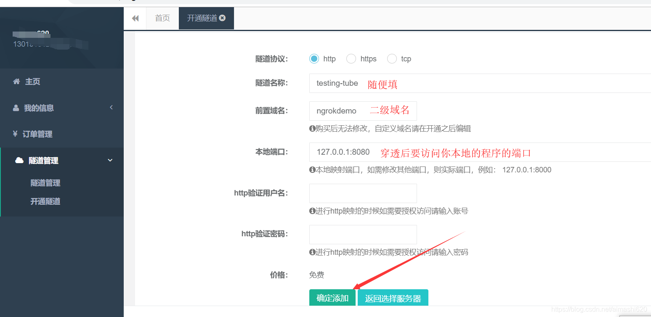Click the 前置域名 input field
This screenshot has width=651, height=317.
point(363,111)
